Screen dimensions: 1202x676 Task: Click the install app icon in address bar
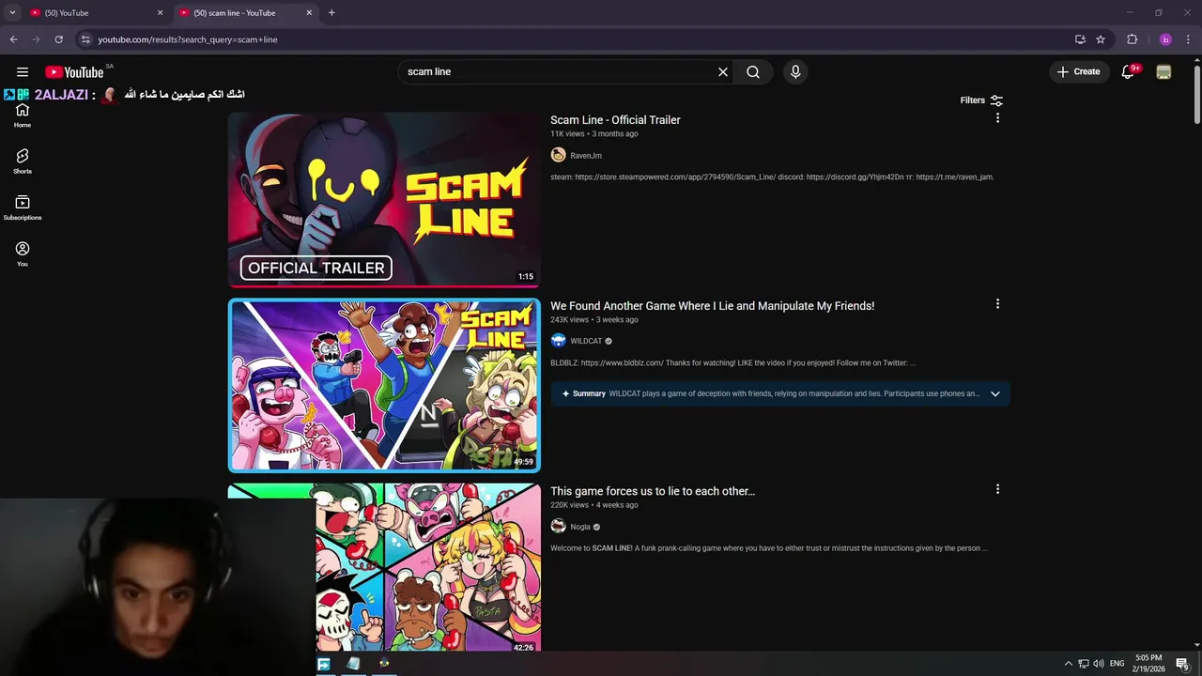(x=1080, y=39)
